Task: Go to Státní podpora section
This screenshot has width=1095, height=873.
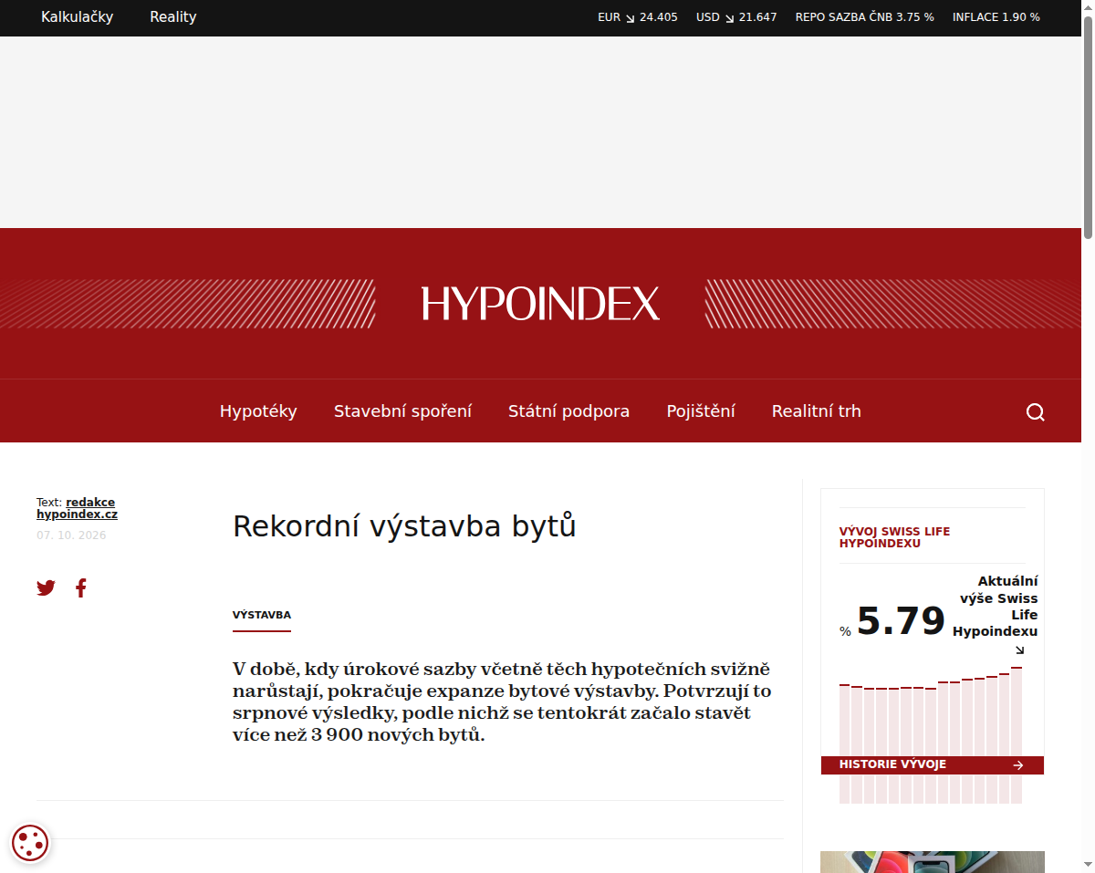Action: click(x=568, y=411)
